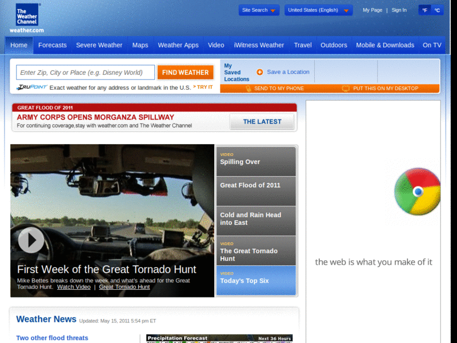
Task: Open the Outdoors menu
Action: click(334, 45)
